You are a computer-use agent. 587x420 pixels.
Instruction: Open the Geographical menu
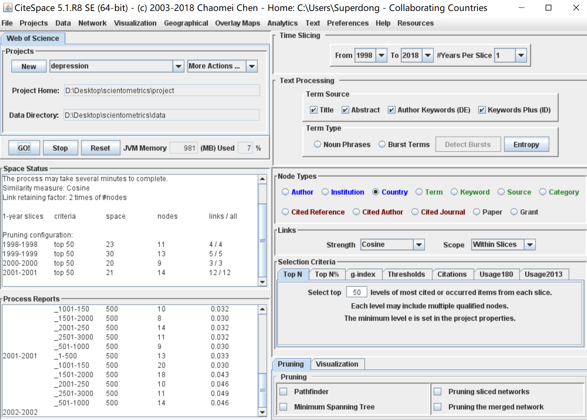[x=186, y=23]
